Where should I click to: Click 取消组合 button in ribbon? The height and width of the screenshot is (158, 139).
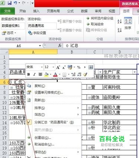[95, 24]
